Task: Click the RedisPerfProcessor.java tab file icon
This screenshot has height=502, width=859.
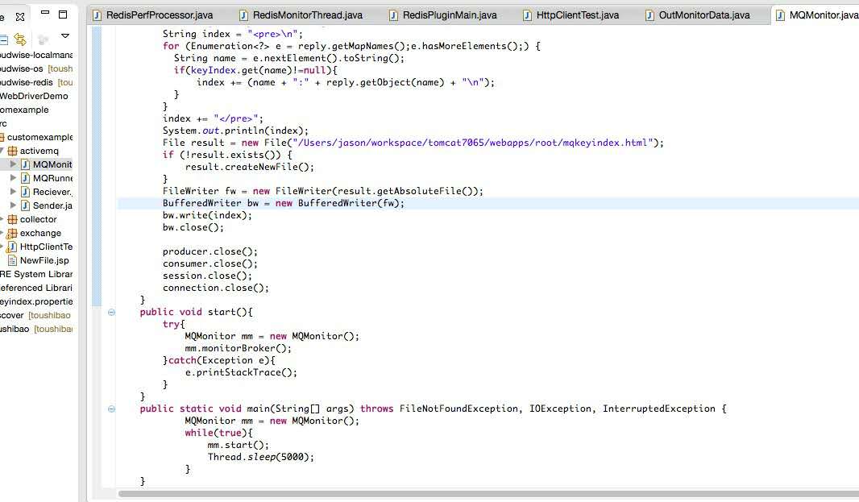Action: coord(97,15)
